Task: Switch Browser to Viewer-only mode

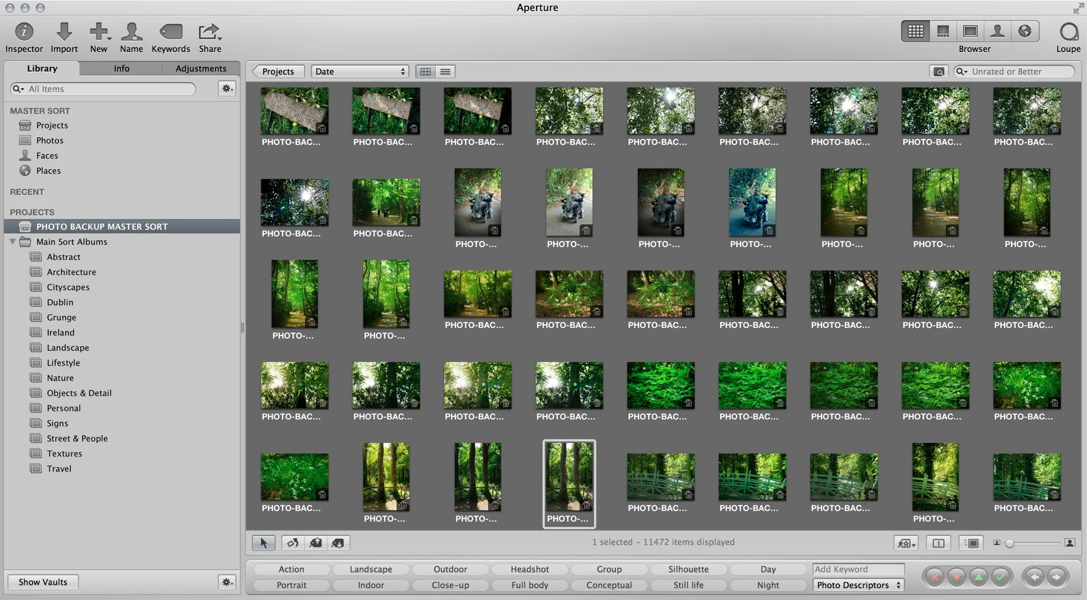Action: click(970, 31)
